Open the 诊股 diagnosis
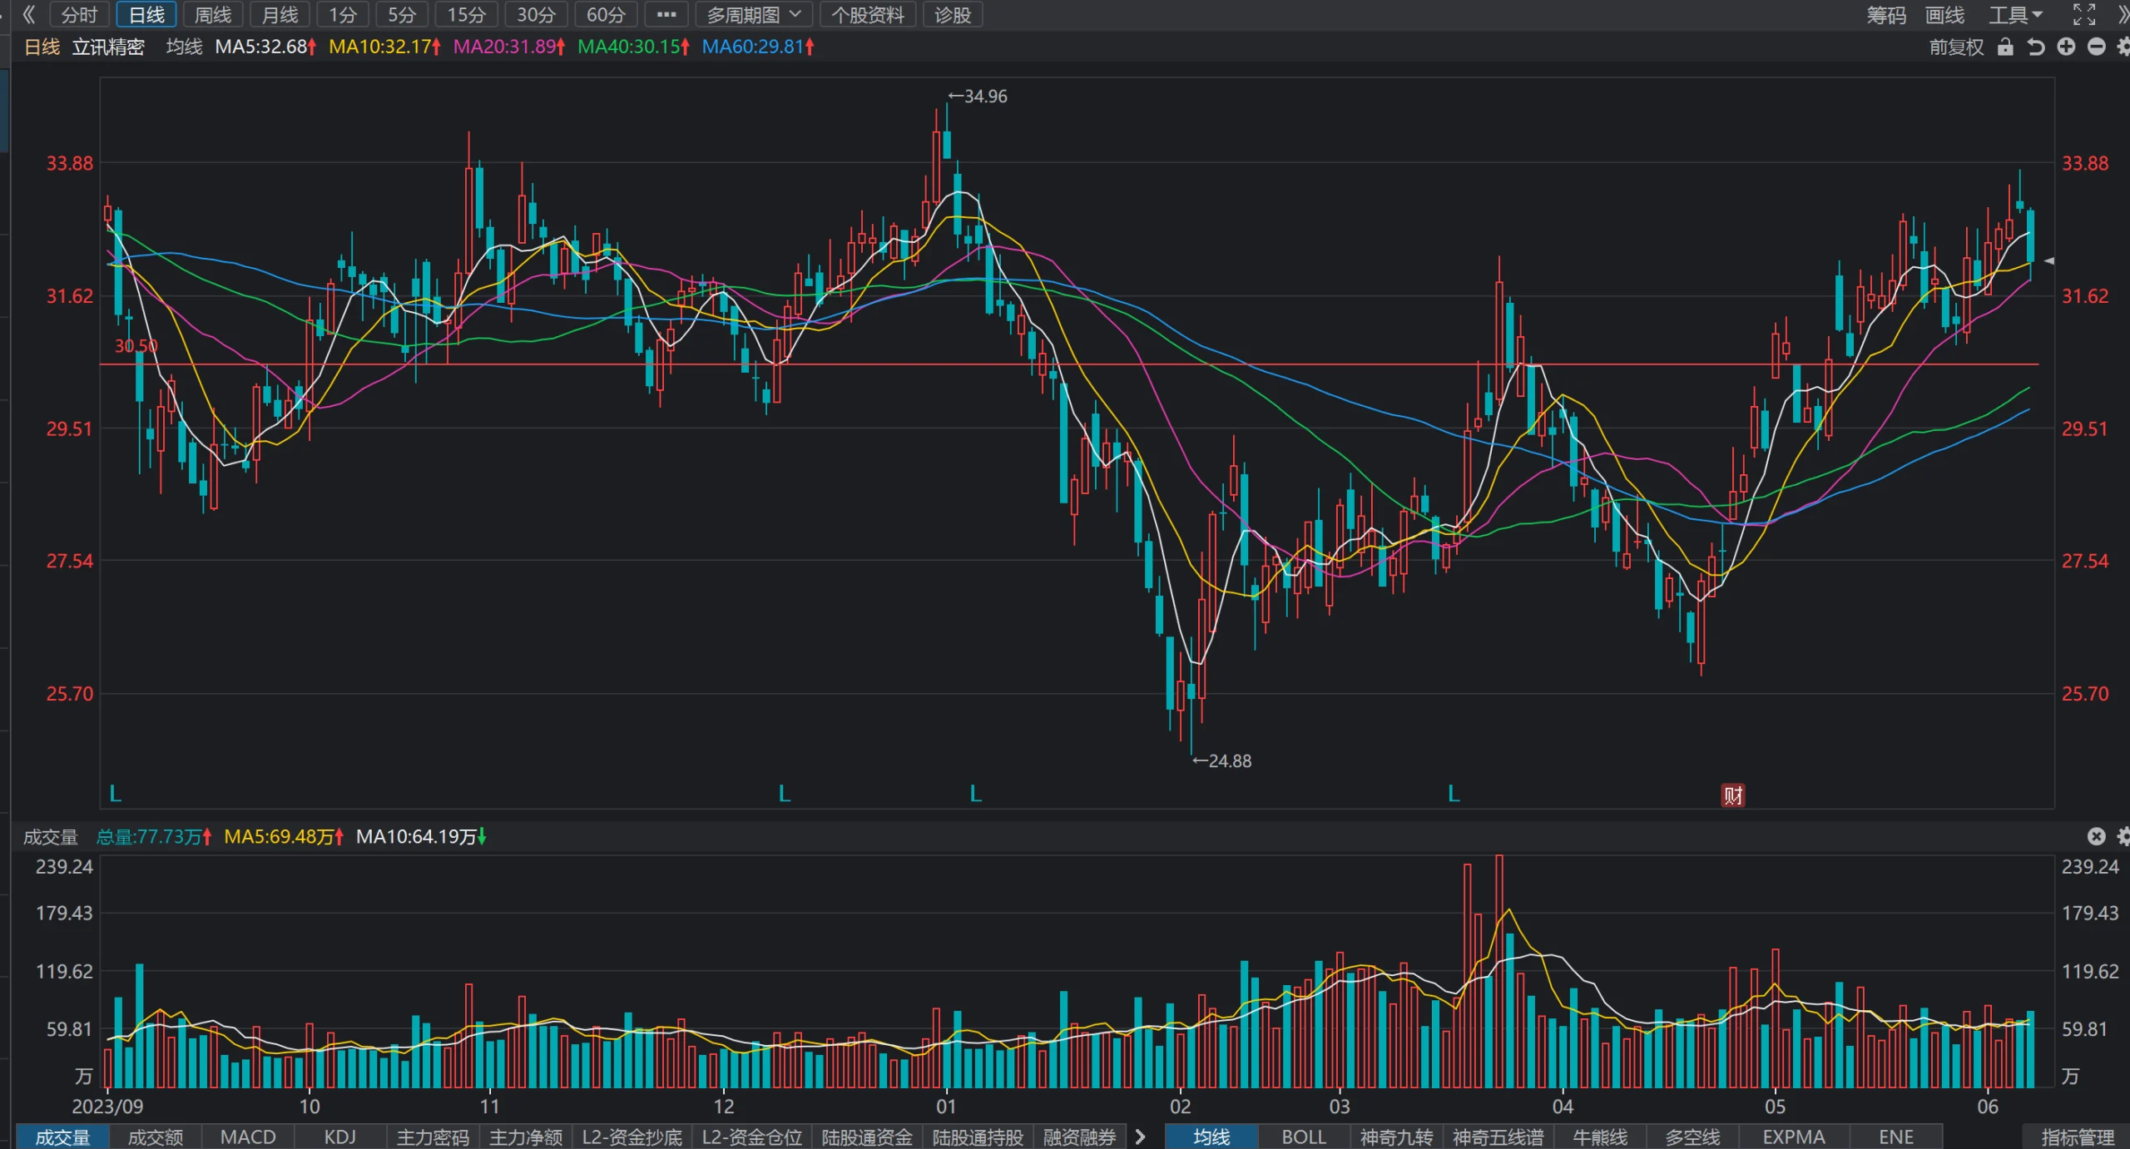Screen dimensions: 2130x1149 pyautogui.click(x=953, y=14)
